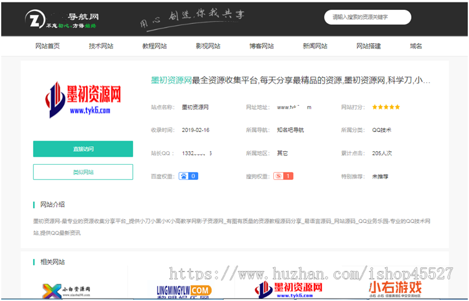Click the listing date 2019-02-16
Image resolution: width=469 pixels, height=301 pixels.
pos(196,130)
